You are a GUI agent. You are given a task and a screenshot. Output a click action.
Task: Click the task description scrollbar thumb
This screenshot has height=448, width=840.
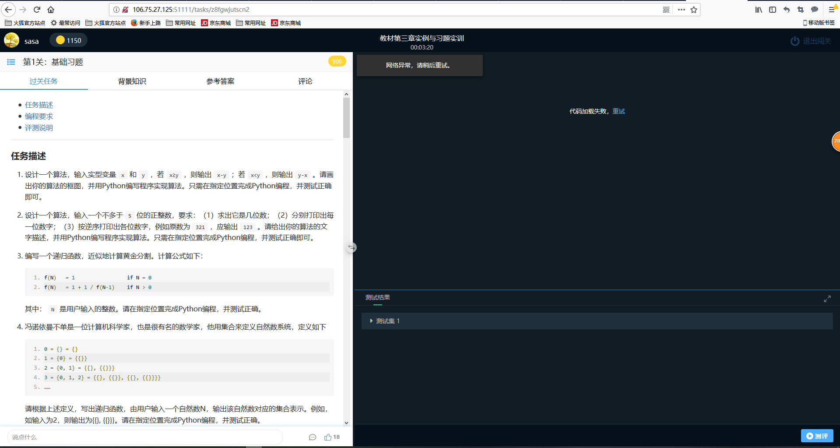click(x=346, y=117)
